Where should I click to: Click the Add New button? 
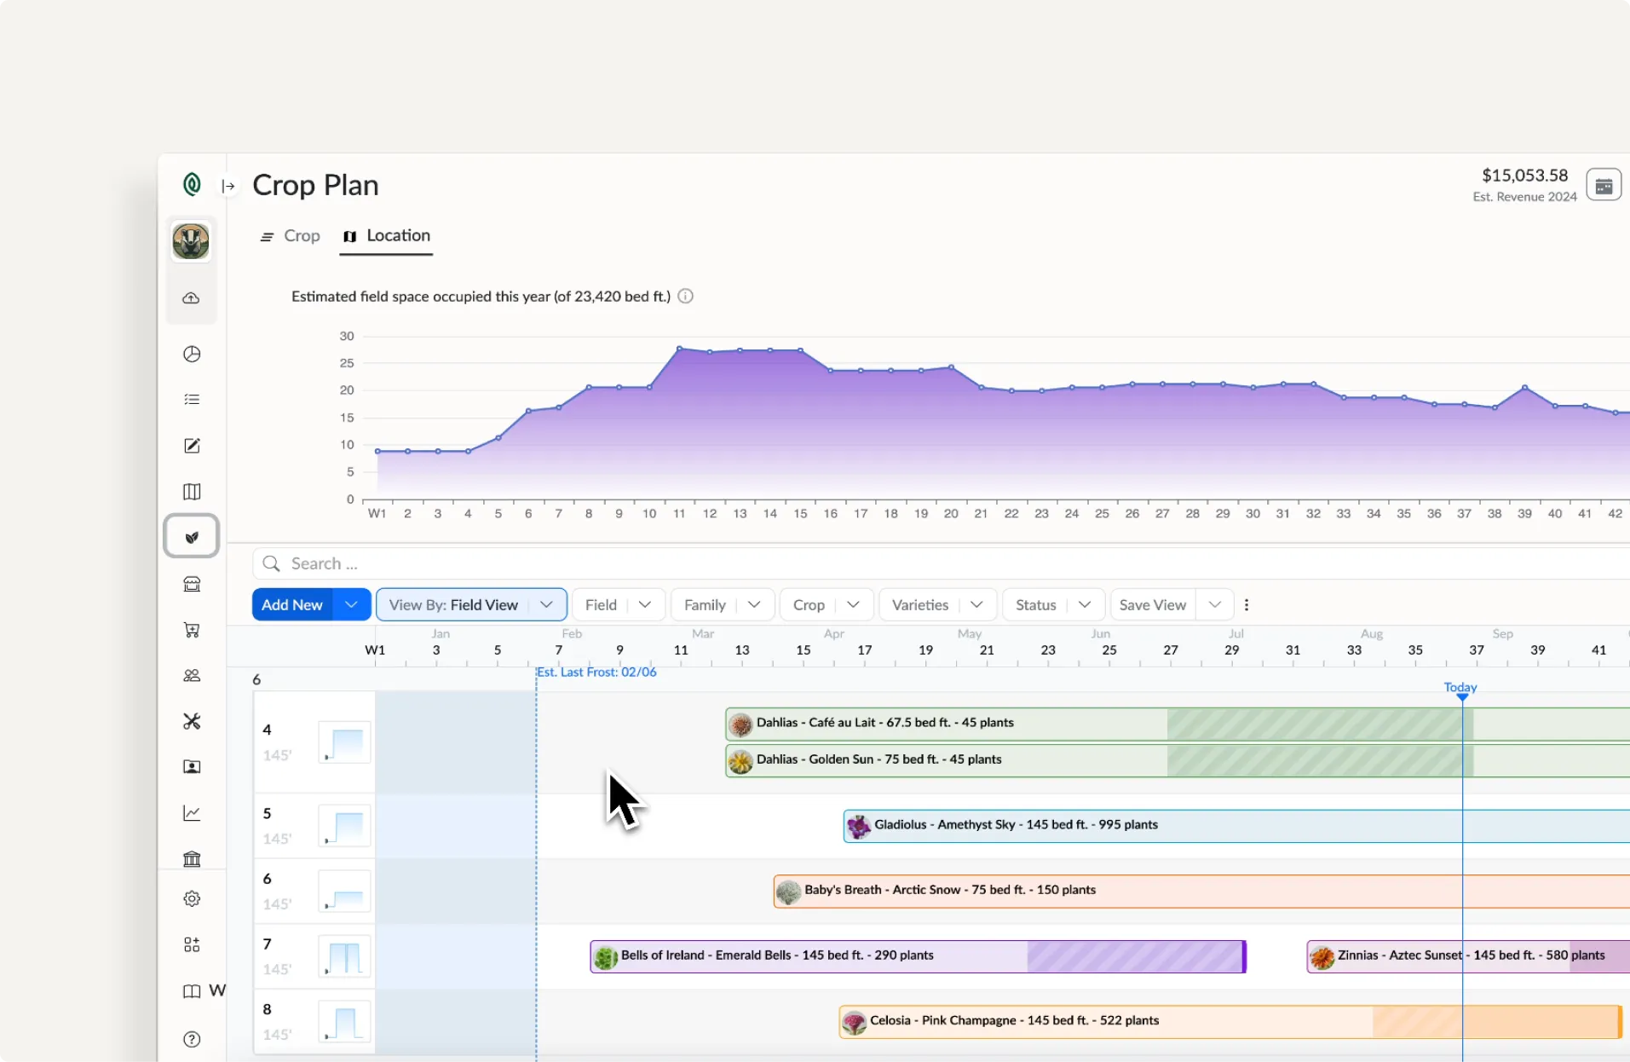pos(292,604)
